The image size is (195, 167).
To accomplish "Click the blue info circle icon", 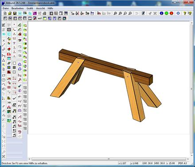I will pos(161,13).
